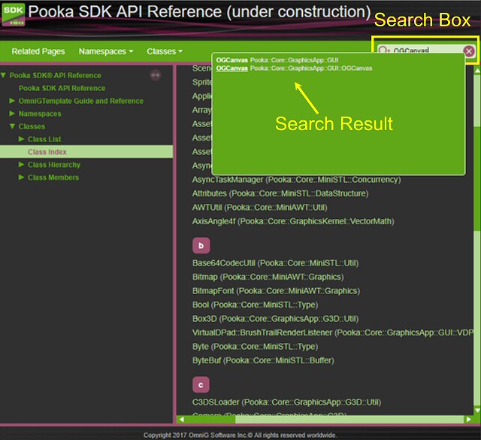Click vertical scrollbar down arrow
Viewport: 481px width, 440px height.
click(477, 411)
